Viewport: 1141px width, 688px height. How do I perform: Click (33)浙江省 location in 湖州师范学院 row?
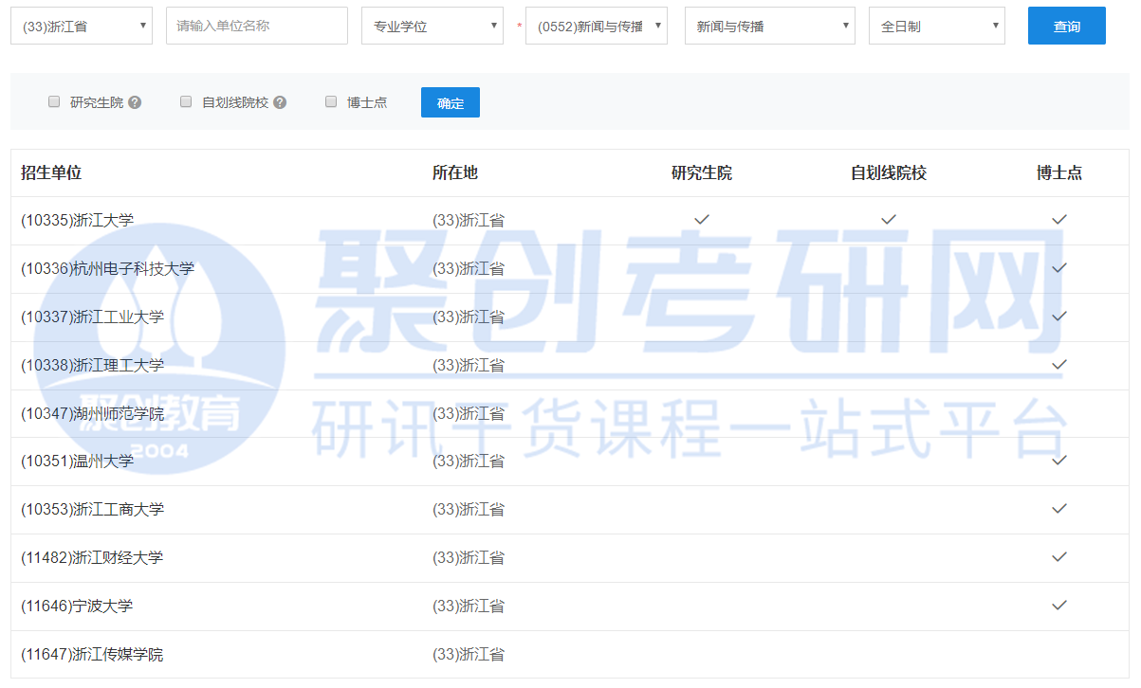[x=469, y=413]
